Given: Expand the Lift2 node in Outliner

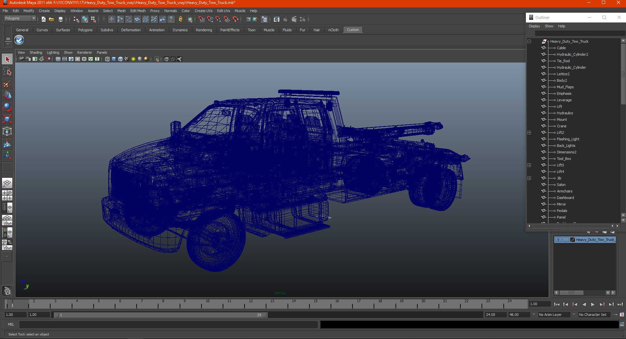Looking at the screenshot, I should pyautogui.click(x=529, y=133).
